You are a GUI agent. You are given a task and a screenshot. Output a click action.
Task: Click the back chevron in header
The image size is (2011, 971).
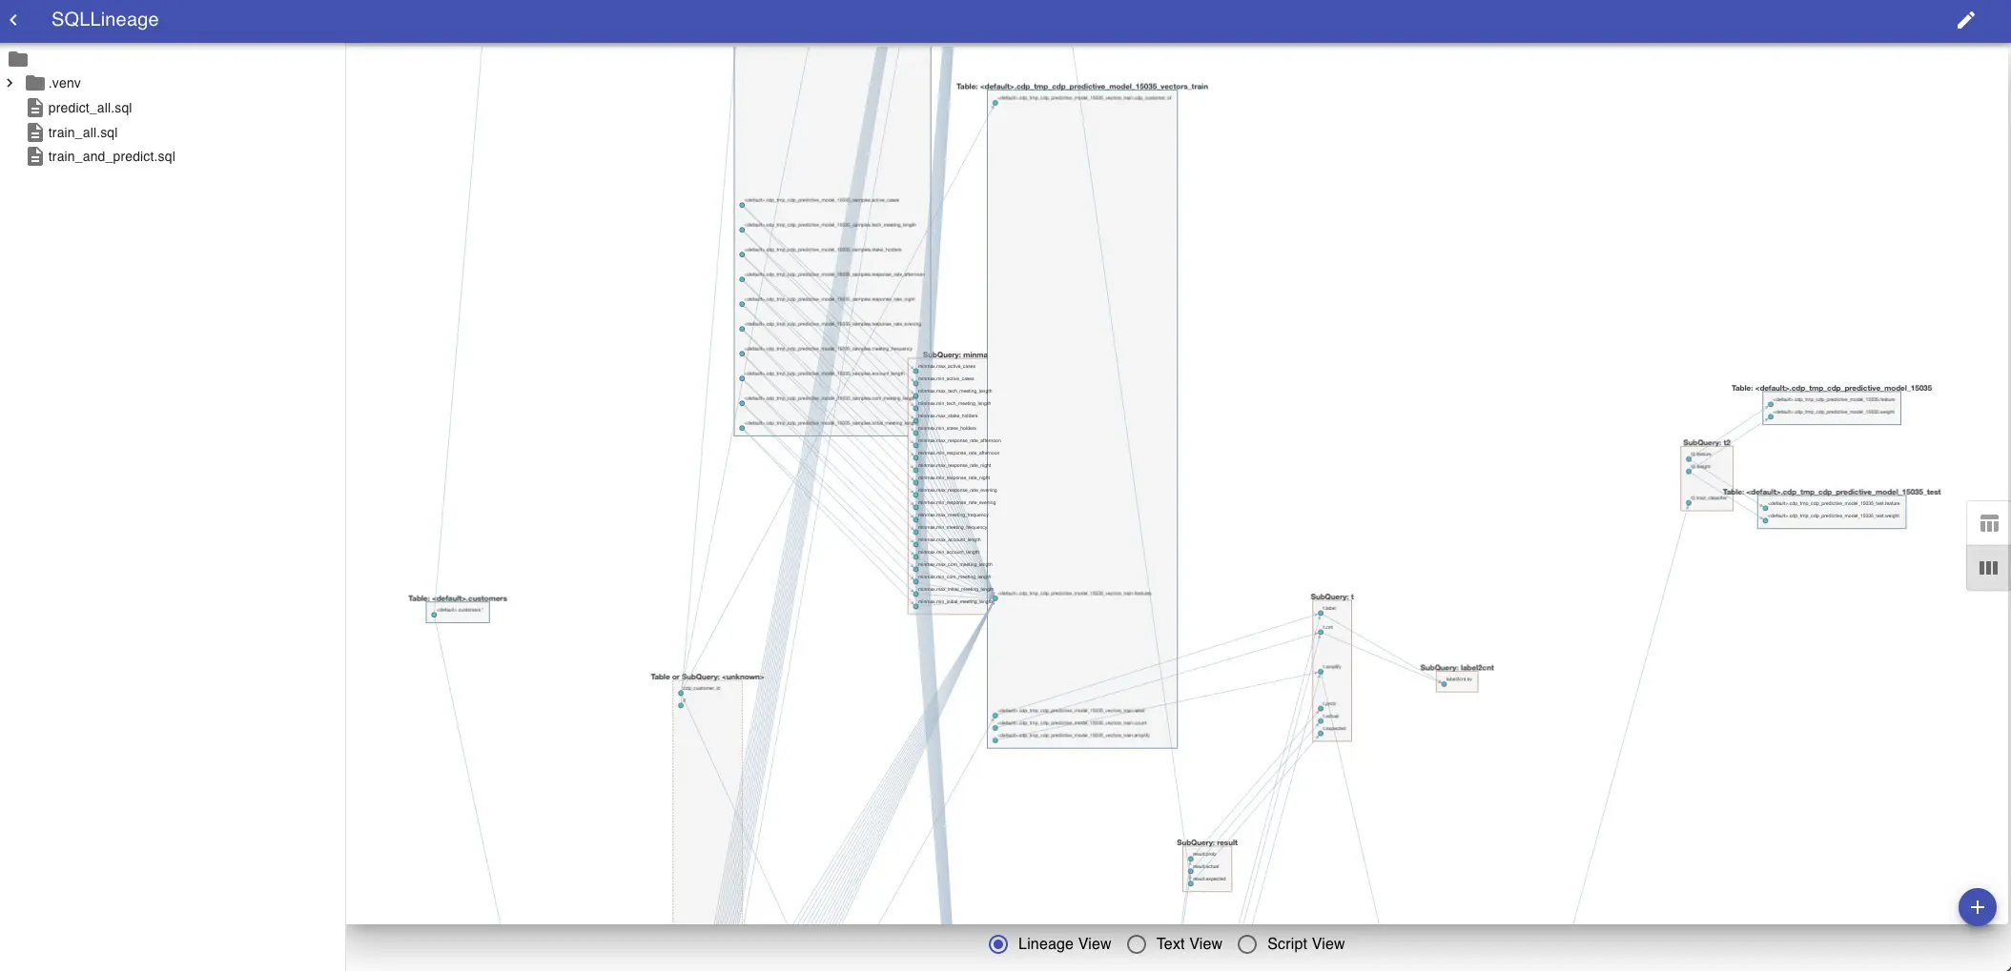pyautogui.click(x=14, y=20)
